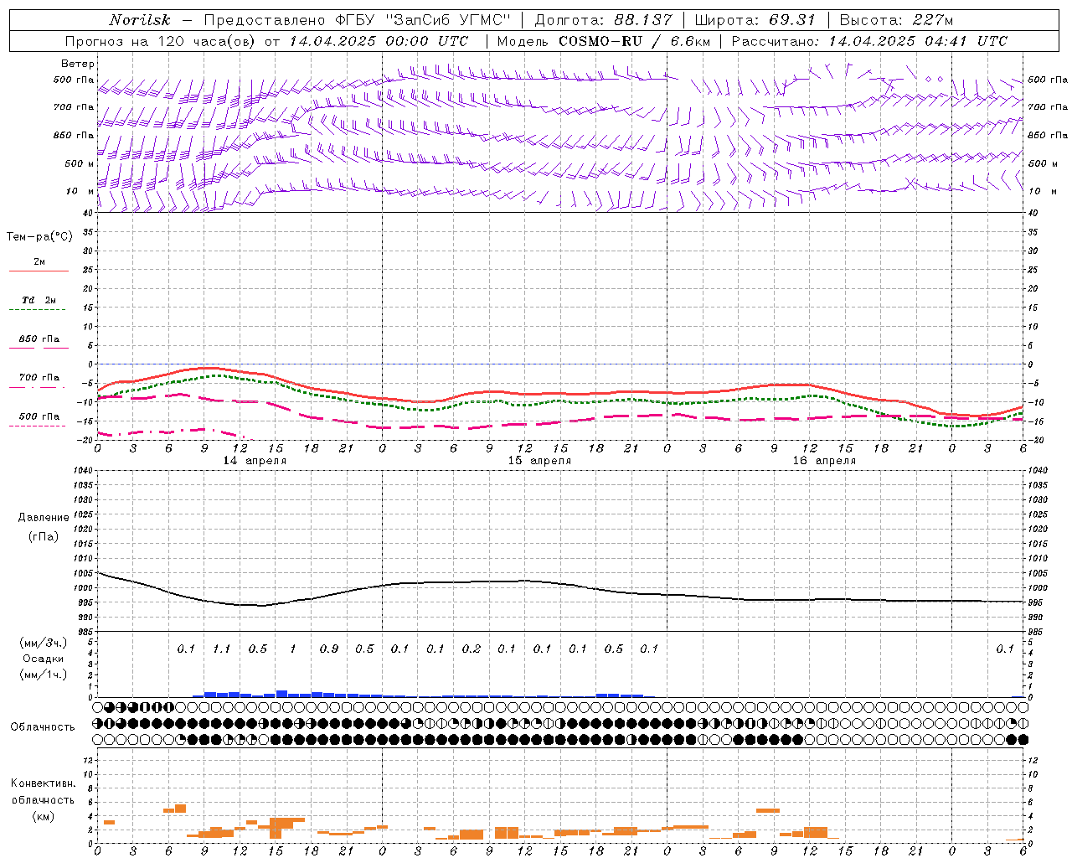Click the "Облачность" cloud cover label

[x=43, y=727]
